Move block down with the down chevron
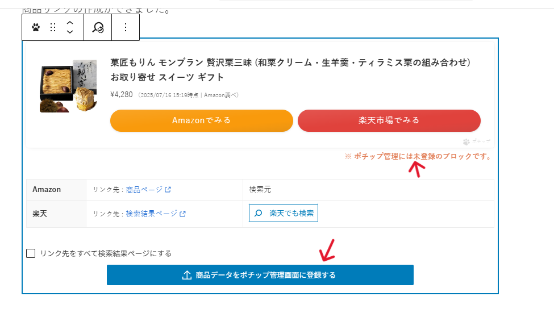 (70, 32)
